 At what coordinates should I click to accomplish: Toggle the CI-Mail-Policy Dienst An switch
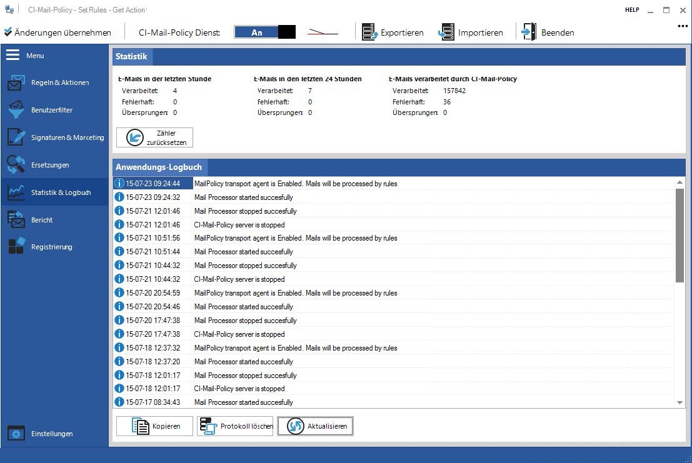265,32
